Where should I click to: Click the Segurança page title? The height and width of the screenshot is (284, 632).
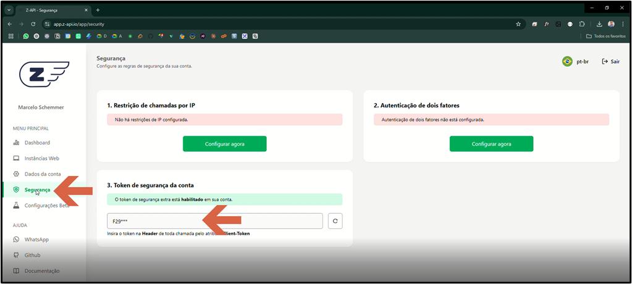[x=111, y=59]
